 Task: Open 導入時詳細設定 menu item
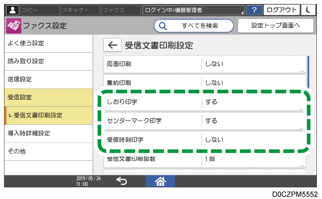(x=48, y=133)
